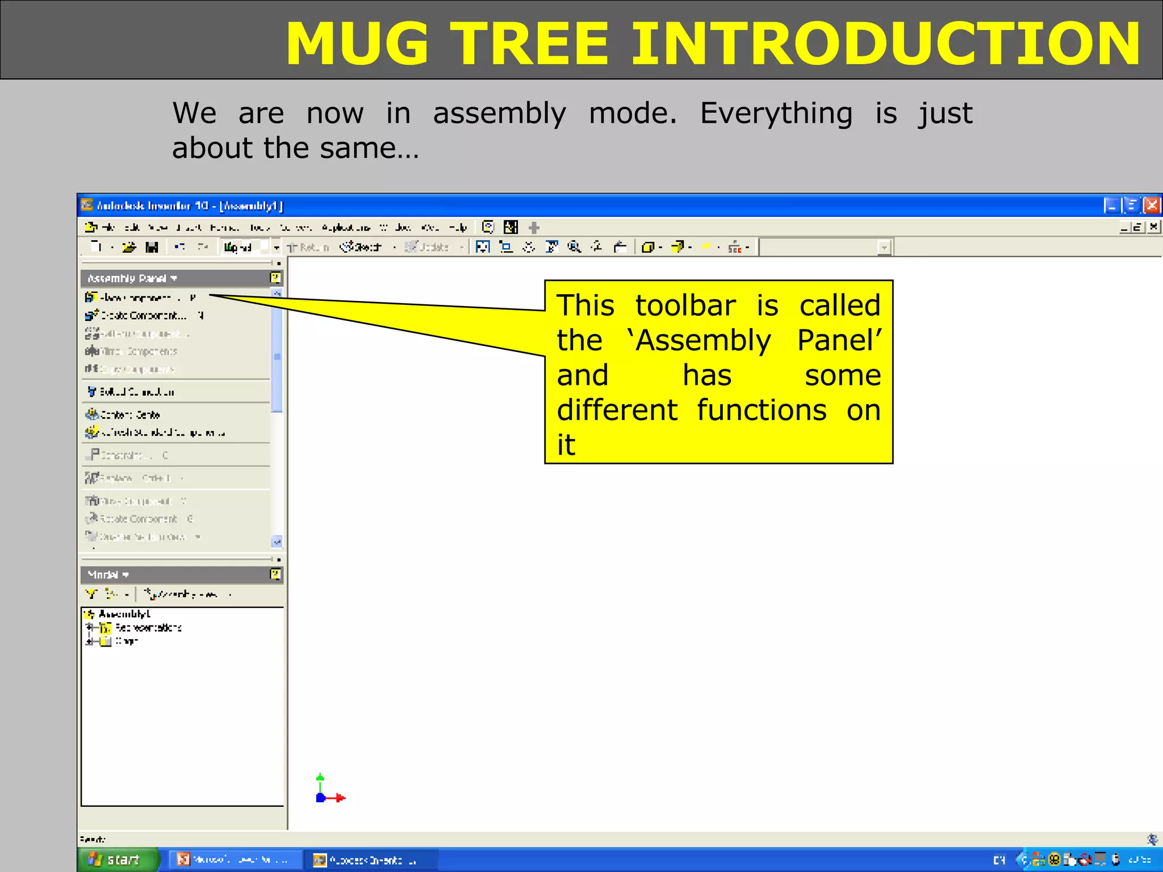Click the Open file folder icon

pos(129,247)
